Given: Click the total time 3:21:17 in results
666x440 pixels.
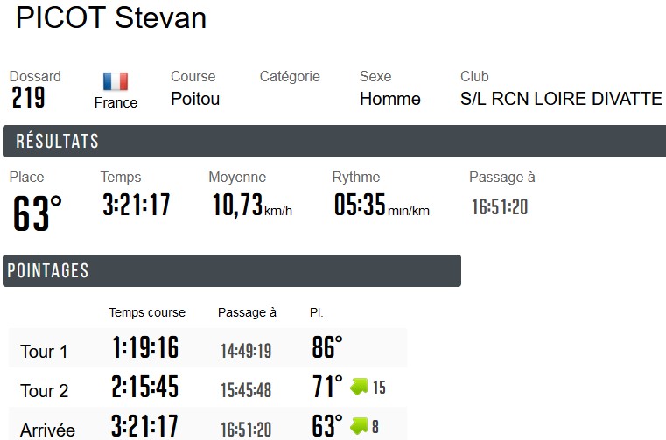Looking at the screenshot, I should pyautogui.click(x=136, y=206).
